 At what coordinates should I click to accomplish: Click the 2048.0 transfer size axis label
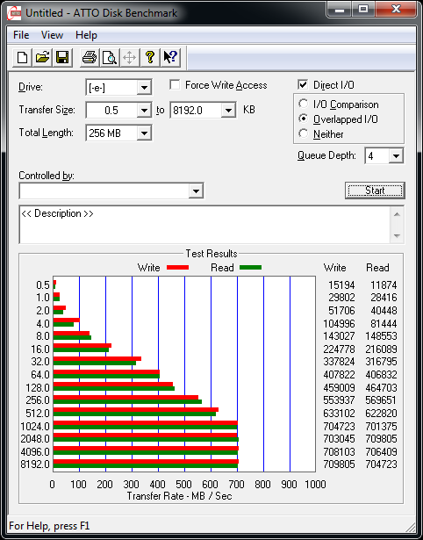[35, 439]
